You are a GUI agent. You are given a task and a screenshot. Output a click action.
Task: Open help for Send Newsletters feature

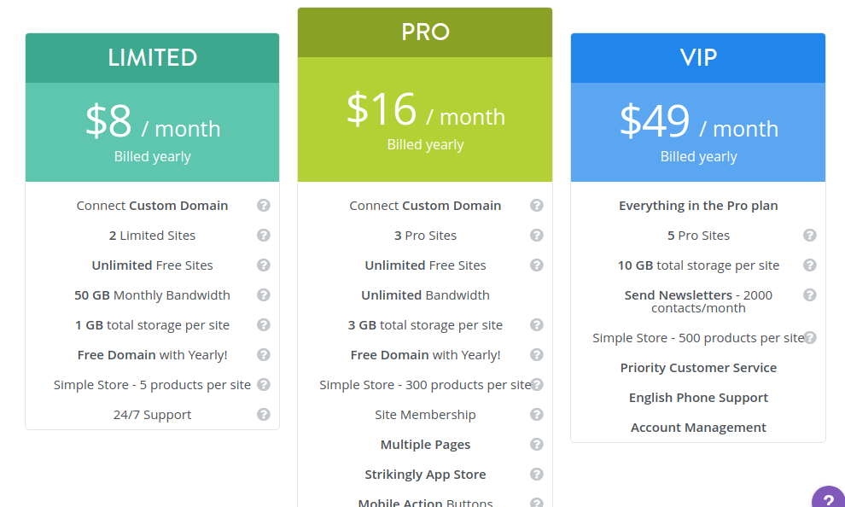pos(810,295)
